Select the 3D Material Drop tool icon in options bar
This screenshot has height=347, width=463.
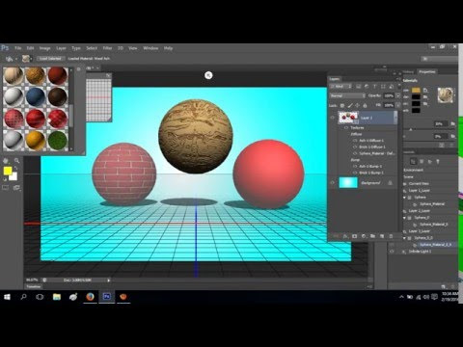click(10, 59)
